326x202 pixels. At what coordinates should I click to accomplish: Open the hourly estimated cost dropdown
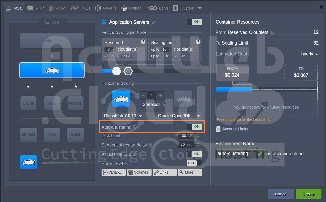coord(310,54)
